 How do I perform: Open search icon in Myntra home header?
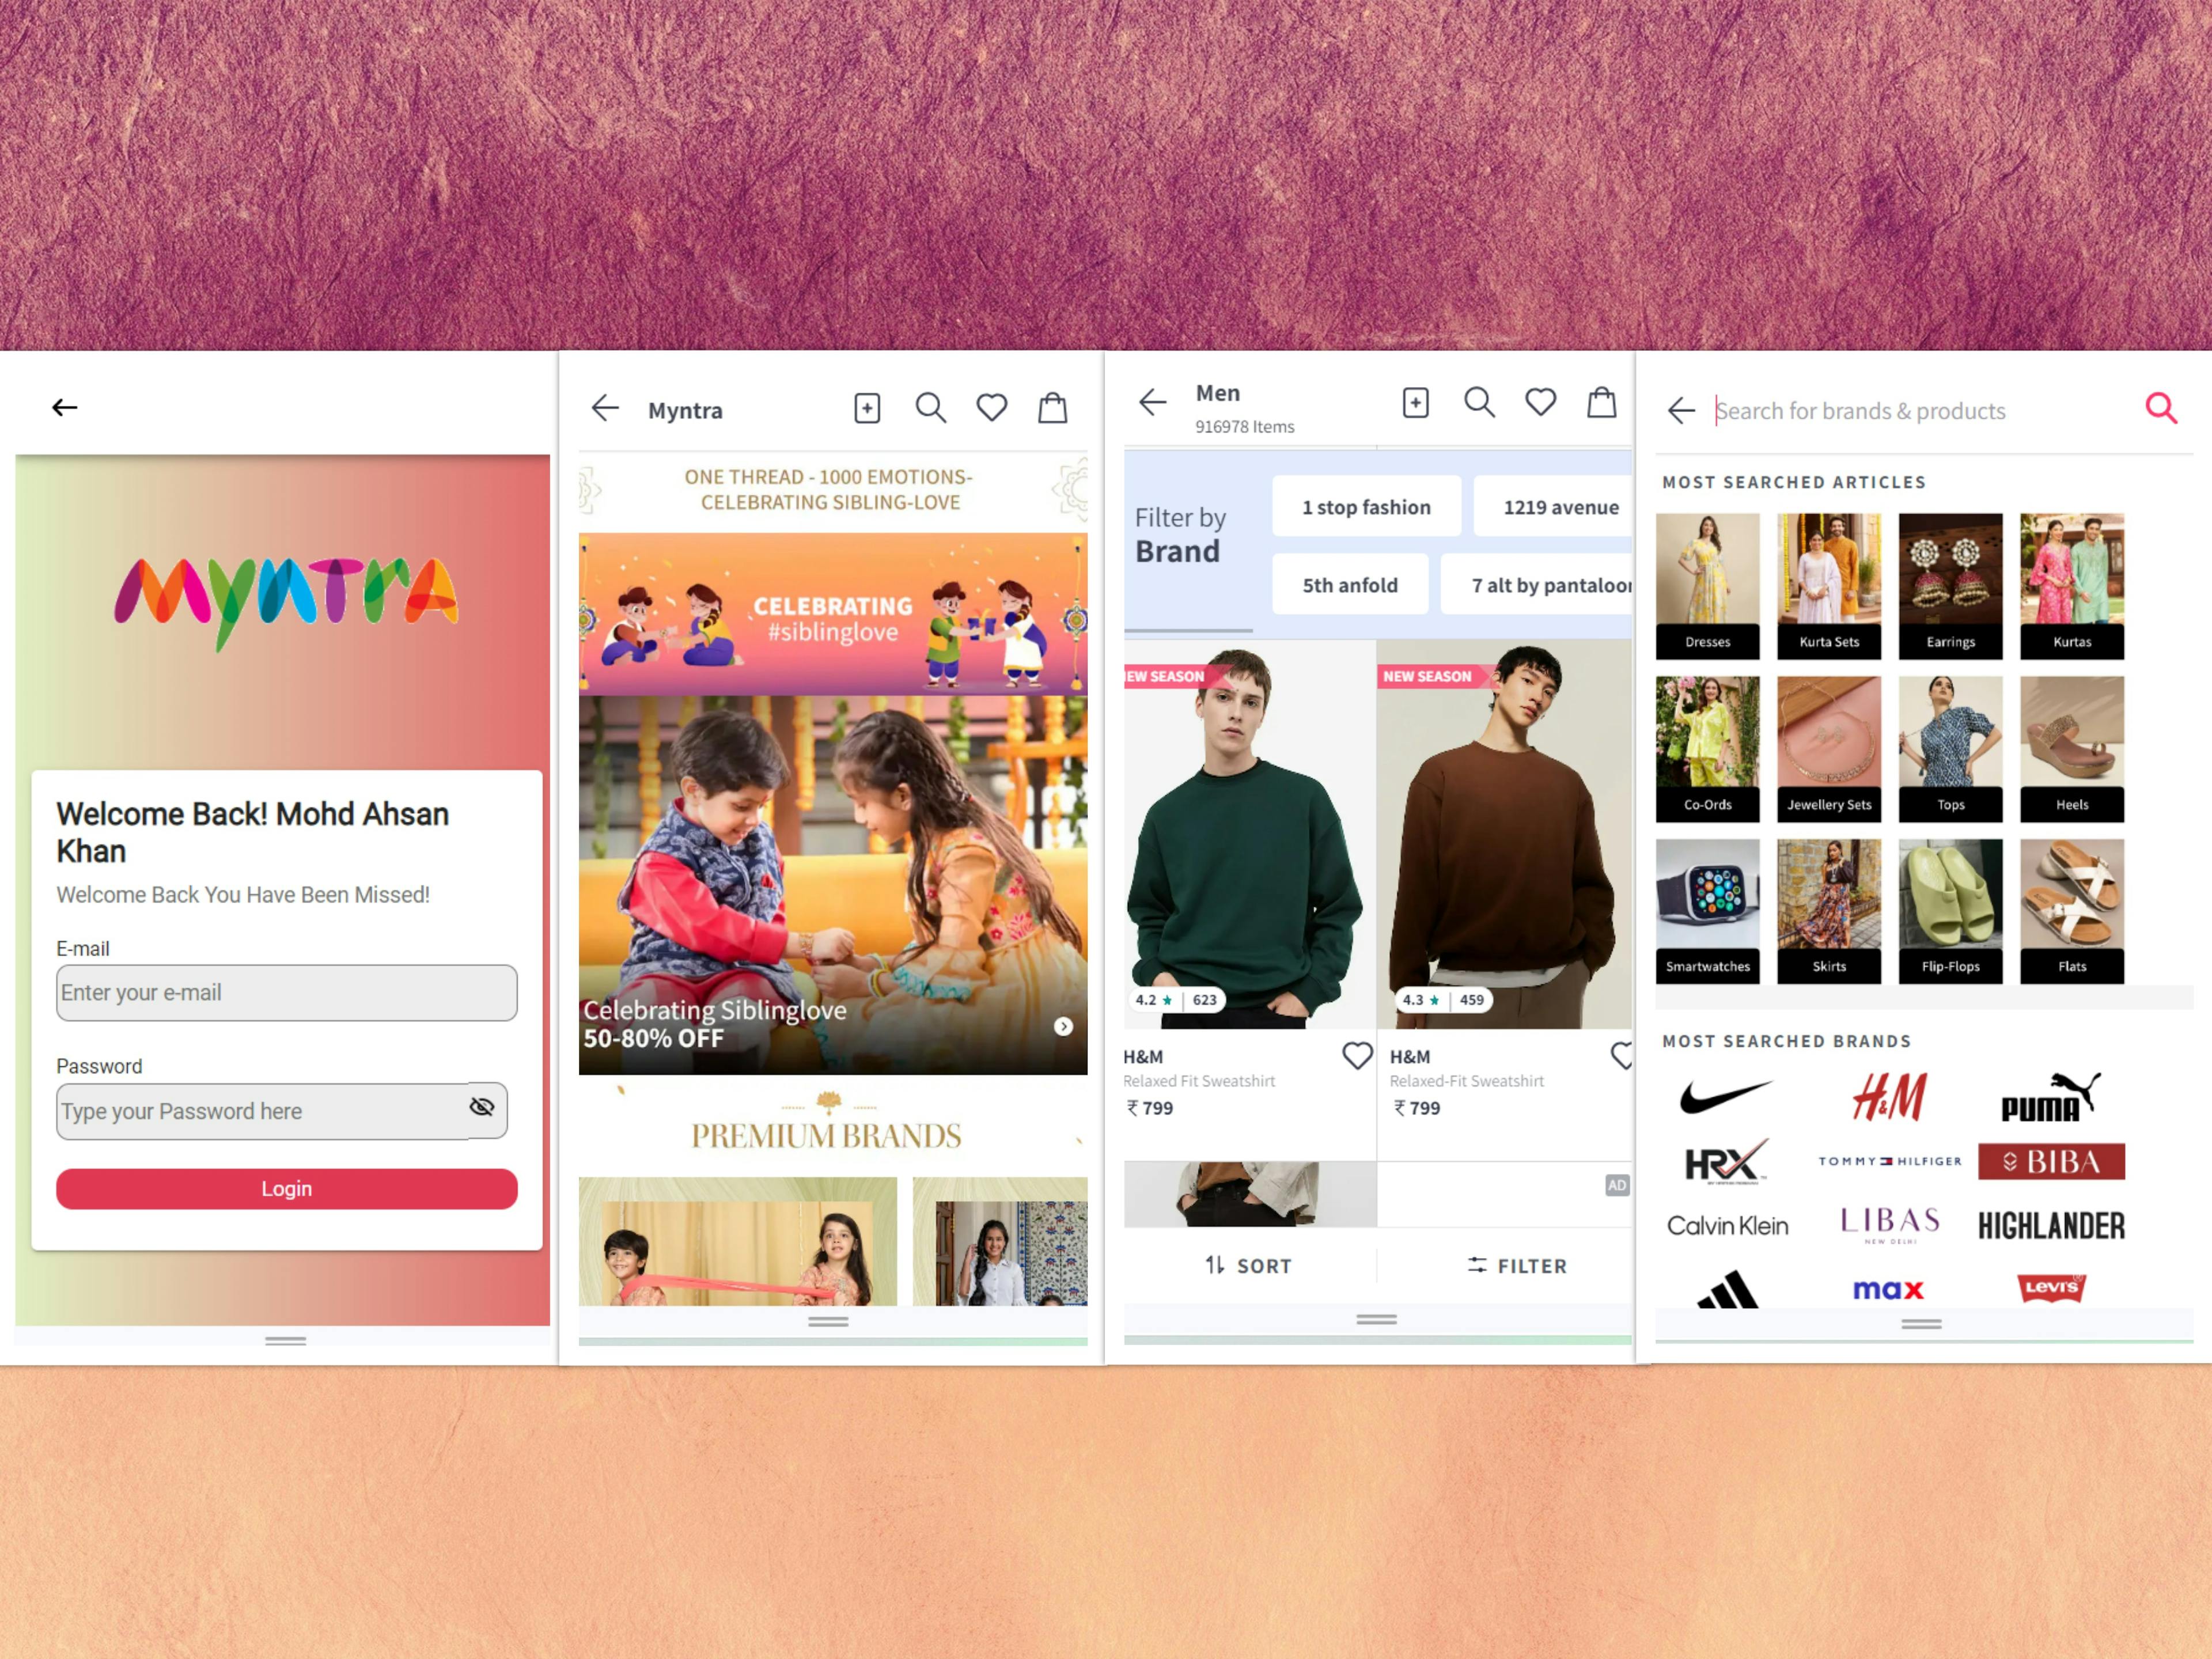click(930, 408)
